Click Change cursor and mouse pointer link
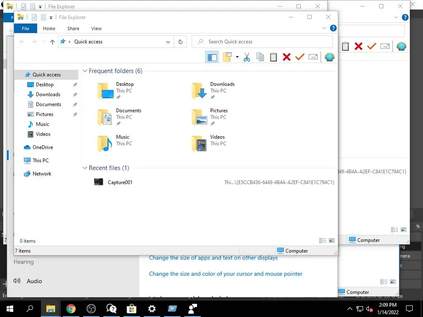423x317 pixels. click(x=226, y=274)
